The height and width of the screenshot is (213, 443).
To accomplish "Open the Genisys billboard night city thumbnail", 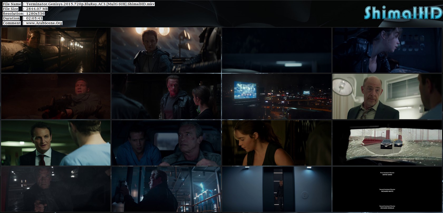I will pos(276,96).
